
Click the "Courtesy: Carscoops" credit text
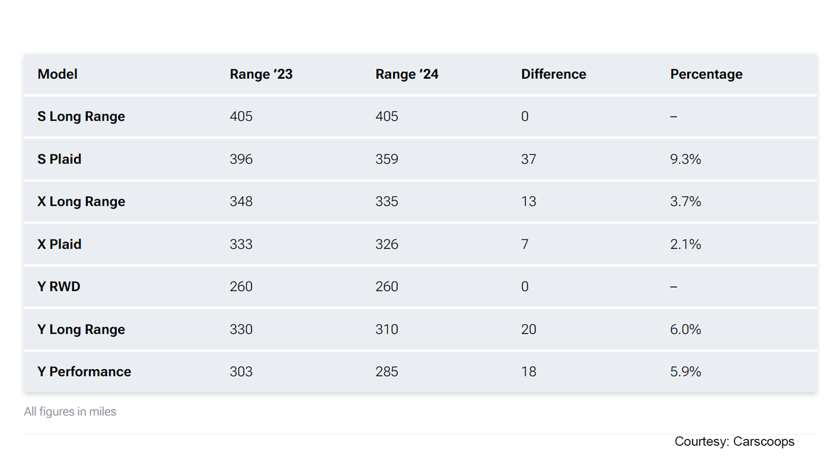click(734, 442)
